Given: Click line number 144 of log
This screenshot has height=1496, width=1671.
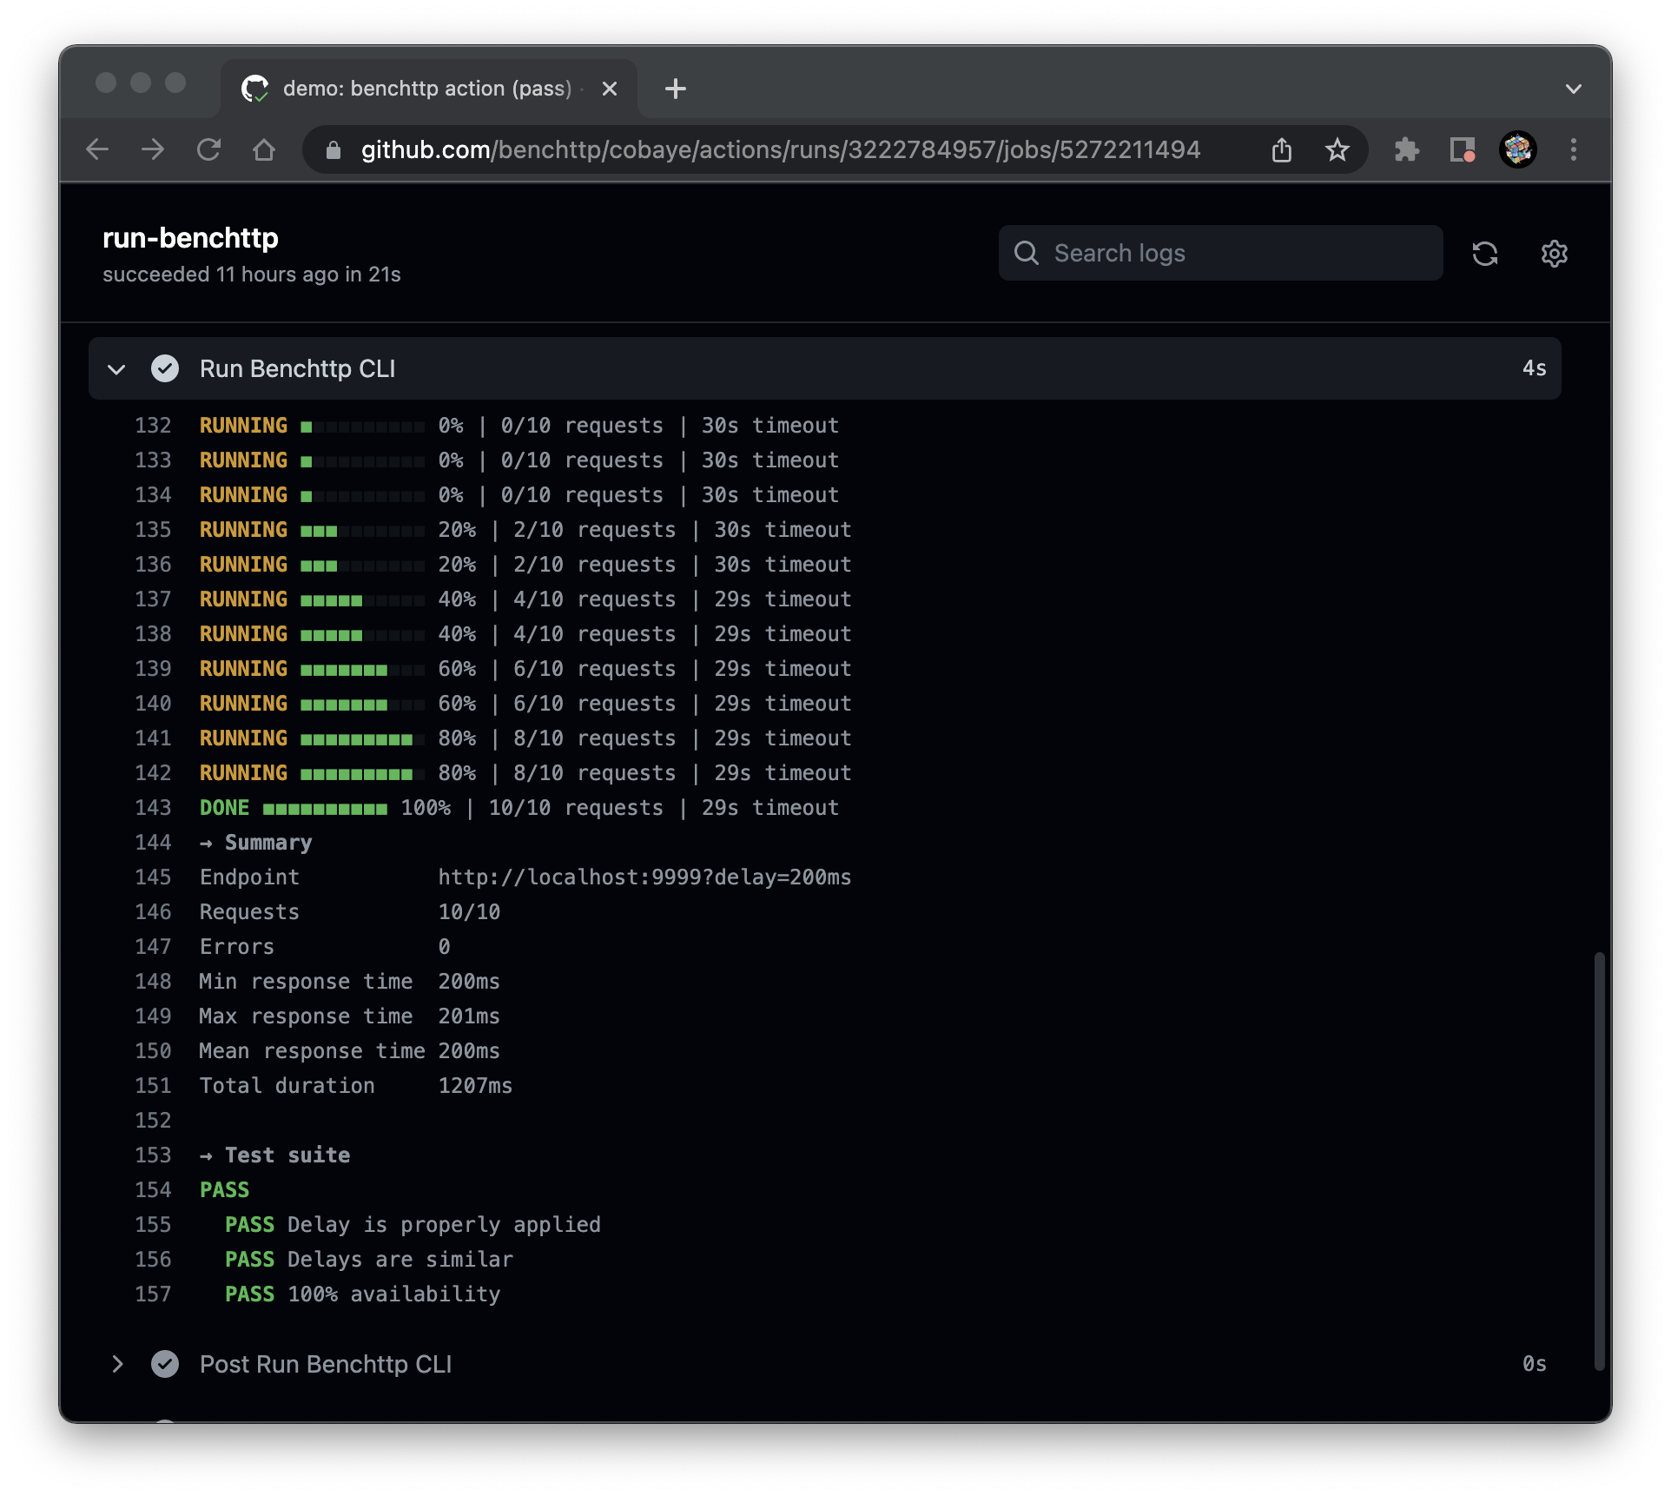Looking at the screenshot, I should coord(153,843).
